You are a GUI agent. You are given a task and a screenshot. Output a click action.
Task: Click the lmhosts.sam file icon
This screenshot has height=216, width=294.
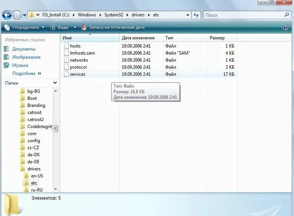(66, 53)
